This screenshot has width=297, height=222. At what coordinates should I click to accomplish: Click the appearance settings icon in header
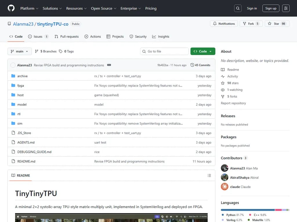[286, 8]
